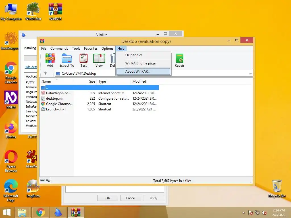Select the parent folder ".." row
This screenshot has width=291, height=218.
coord(100,87)
